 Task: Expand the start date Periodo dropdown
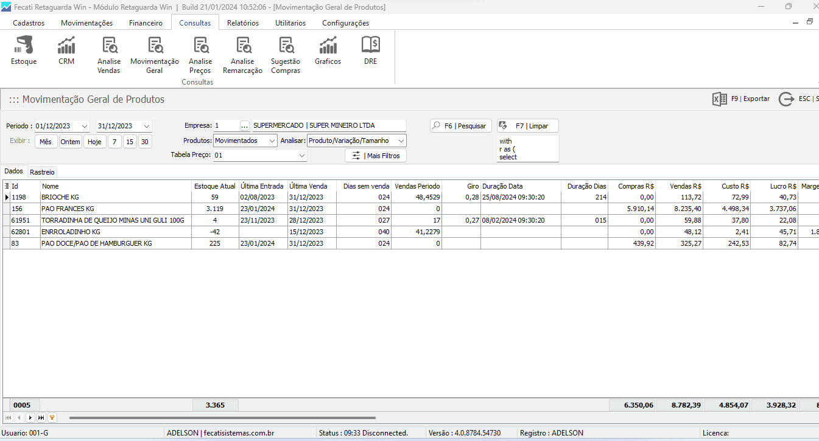click(x=83, y=126)
